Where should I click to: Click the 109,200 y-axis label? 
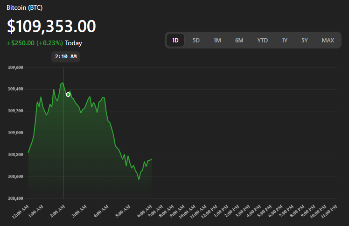[15, 111]
